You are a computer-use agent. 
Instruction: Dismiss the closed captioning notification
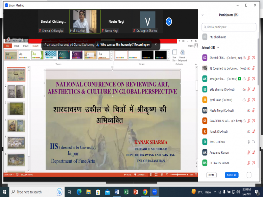(x=155, y=44)
